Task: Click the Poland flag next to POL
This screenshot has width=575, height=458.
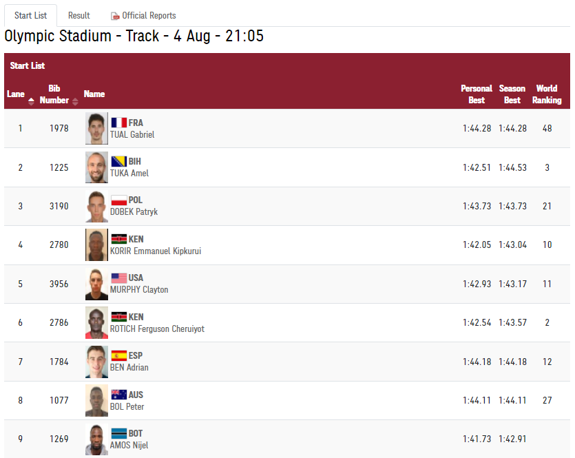Action: (x=119, y=200)
